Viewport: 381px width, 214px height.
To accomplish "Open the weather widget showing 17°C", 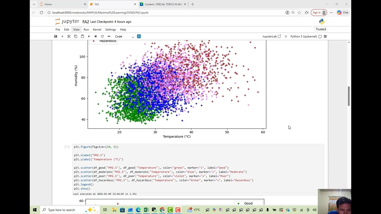I will [194, 210].
